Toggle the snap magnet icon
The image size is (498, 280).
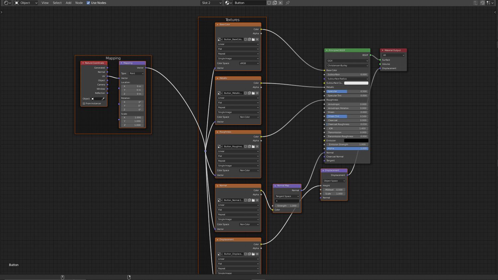tap(482, 3)
